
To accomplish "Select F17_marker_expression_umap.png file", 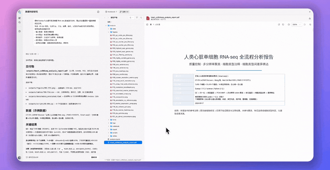I will [124, 104].
